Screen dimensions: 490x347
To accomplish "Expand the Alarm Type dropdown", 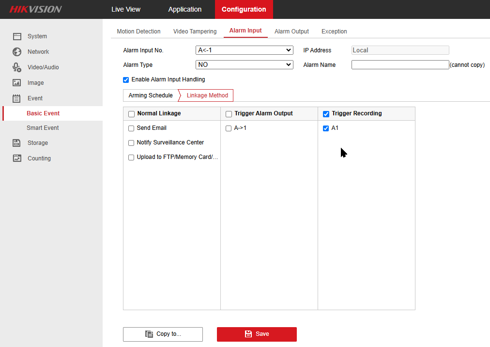I will [244, 65].
